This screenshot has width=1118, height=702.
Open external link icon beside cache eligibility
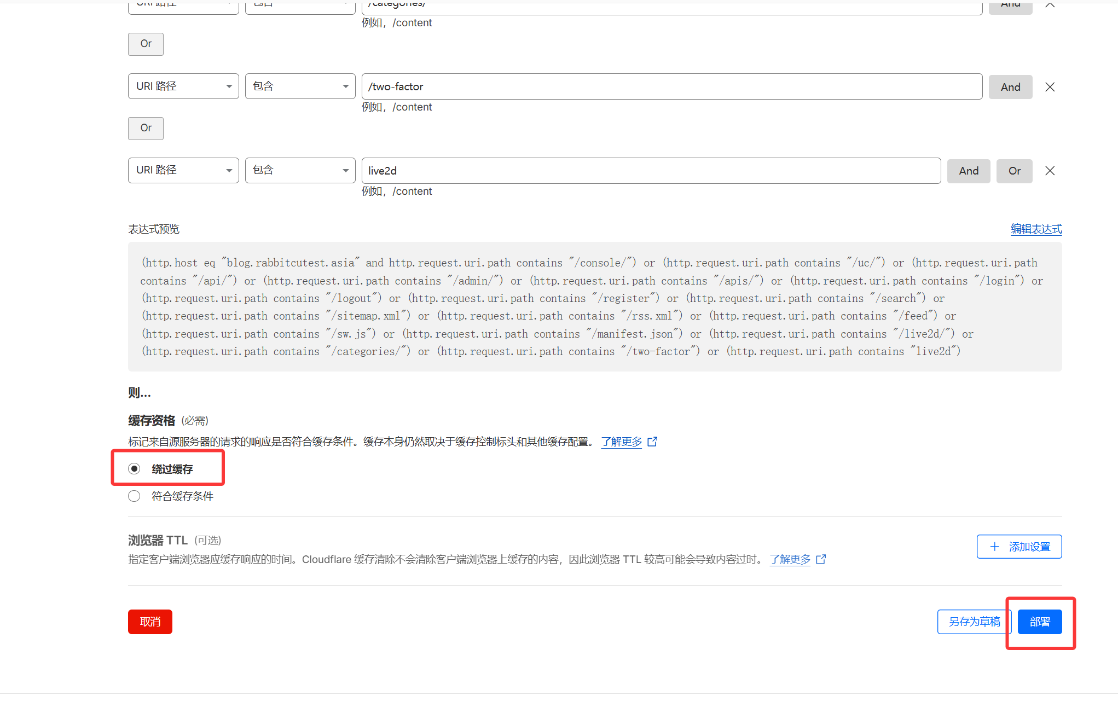click(x=652, y=442)
